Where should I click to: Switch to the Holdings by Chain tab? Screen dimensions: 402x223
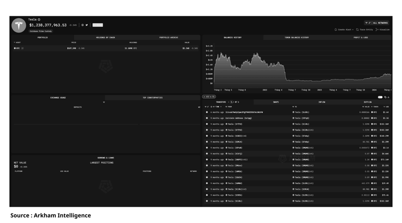coord(105,38)
